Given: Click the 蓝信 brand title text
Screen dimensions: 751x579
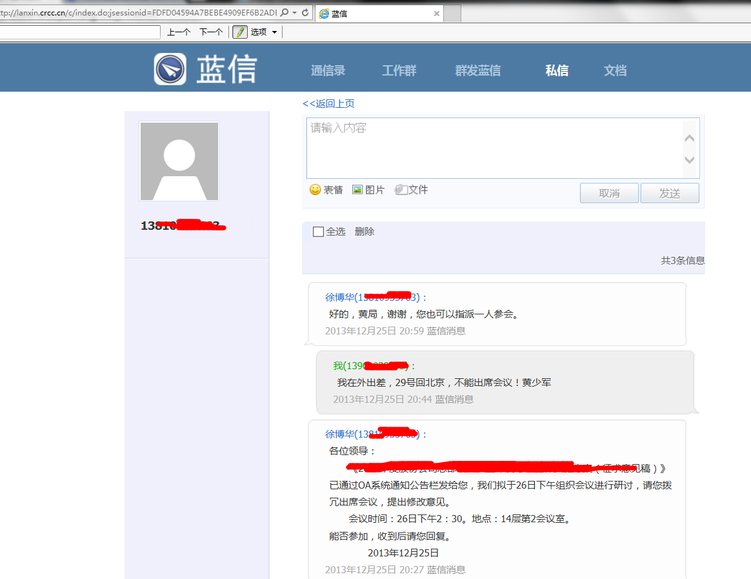Looking at the screenshot, I should pyautogui.click(x=226, y=69).
